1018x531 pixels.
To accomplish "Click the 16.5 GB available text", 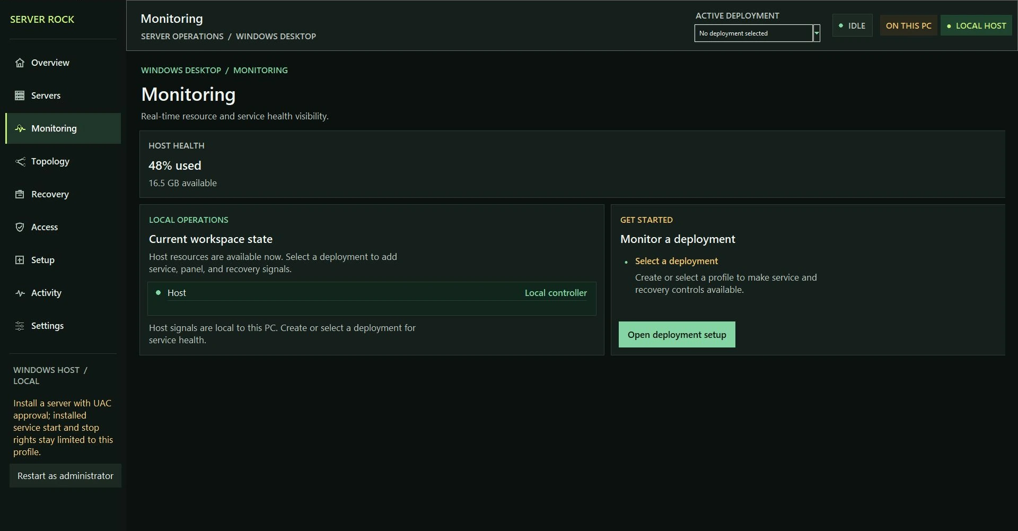I will [182, 183].
